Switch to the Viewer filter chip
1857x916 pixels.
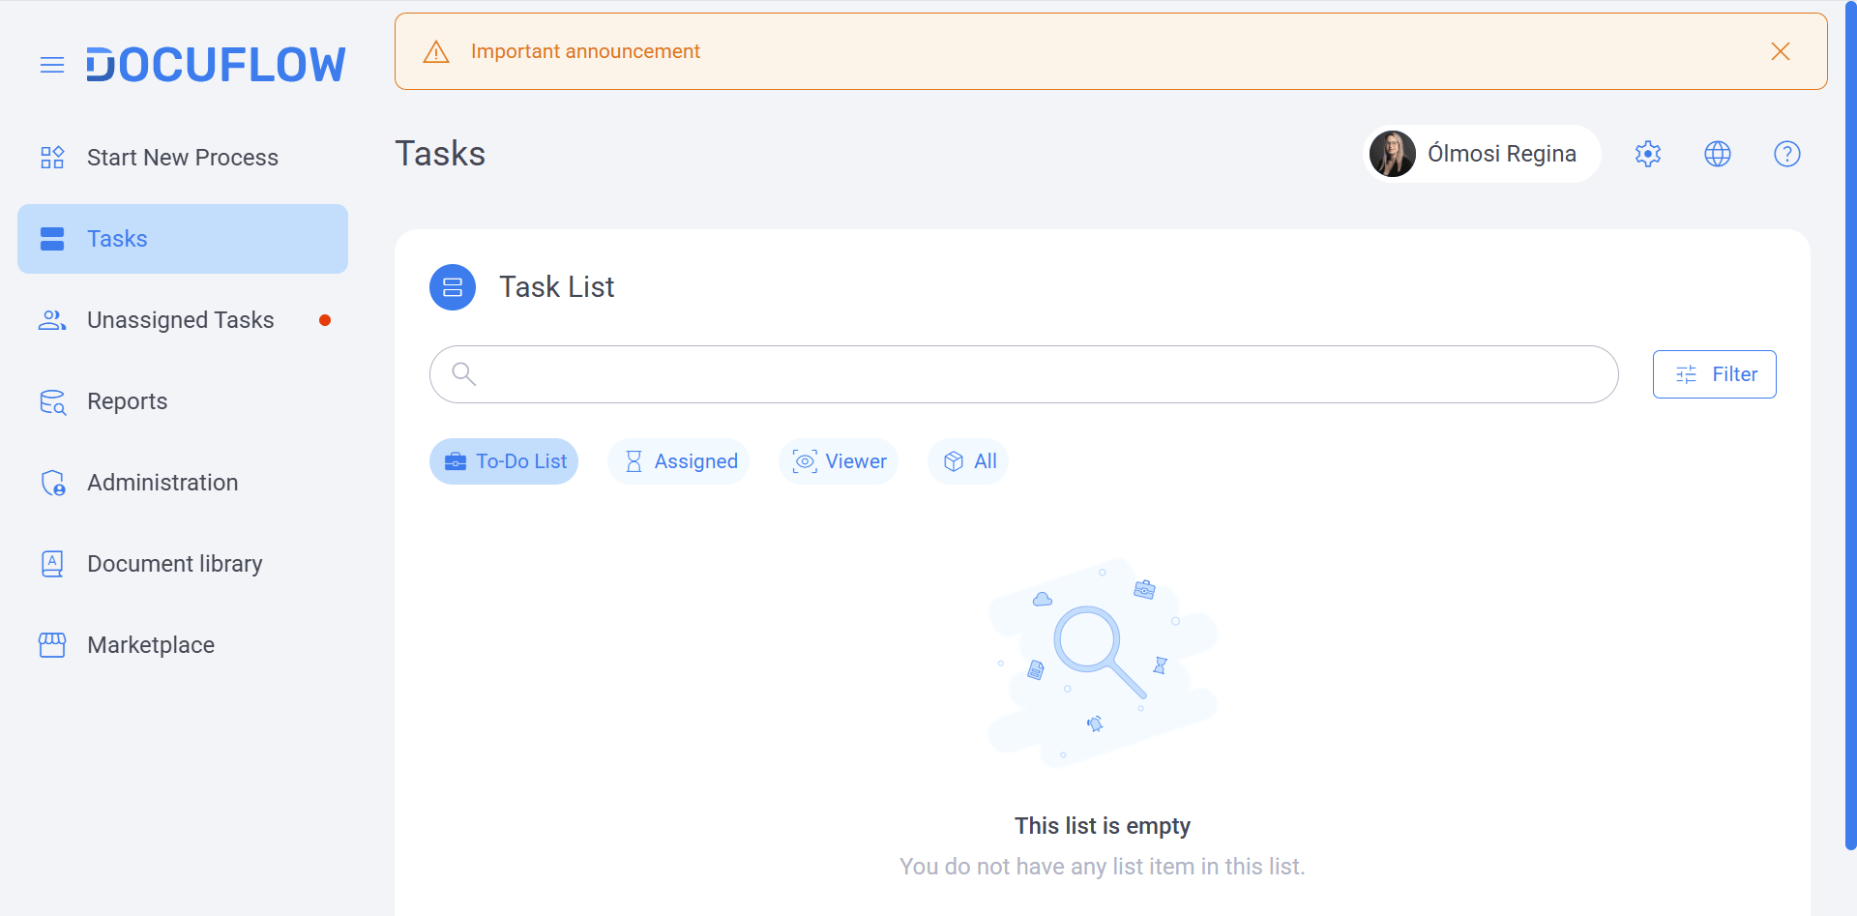pyautogui.click(x=839, y=461)
